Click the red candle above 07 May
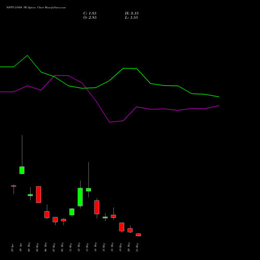 pyautogui.click(x=55, y=219)
